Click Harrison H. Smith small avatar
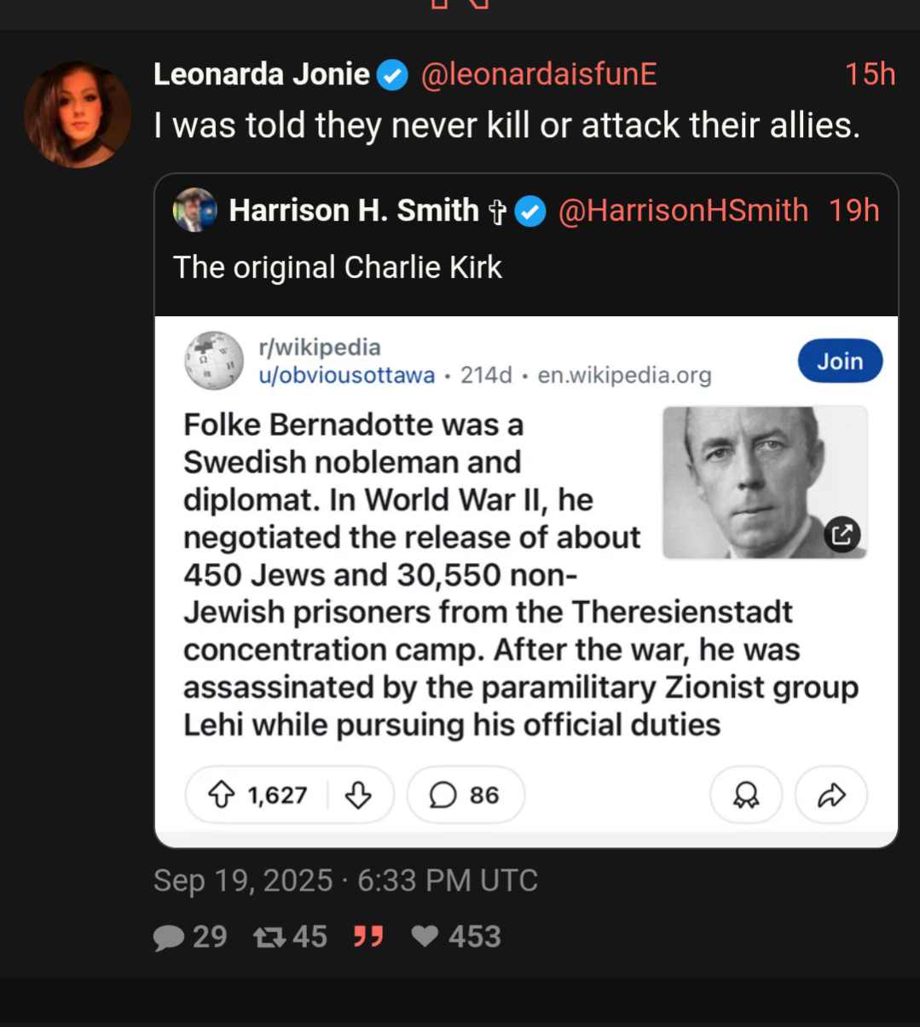Screen dimensions: 920x1027 [x=195, y=211]
